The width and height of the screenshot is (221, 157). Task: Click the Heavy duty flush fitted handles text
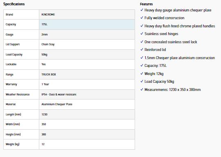pos(180,26)
